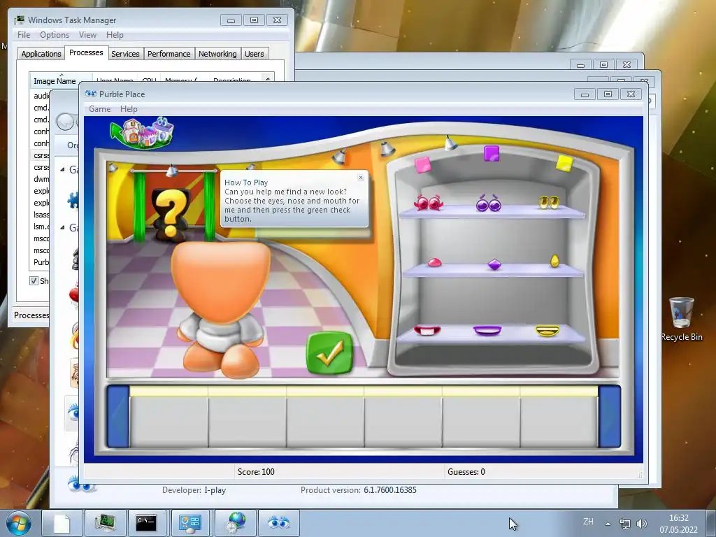Open the blank document taskbar item

coord(62,523)
